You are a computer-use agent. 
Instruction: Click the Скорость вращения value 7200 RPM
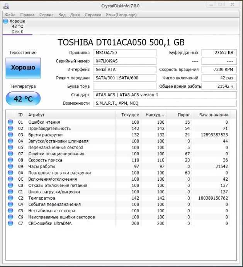pos(219,69)
